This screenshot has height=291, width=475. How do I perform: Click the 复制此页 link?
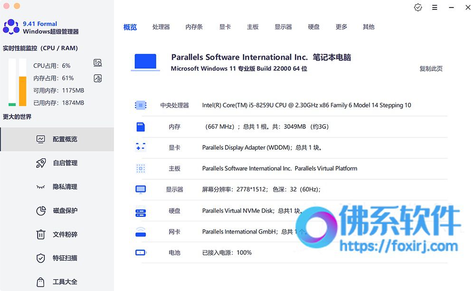click(431, 69)
